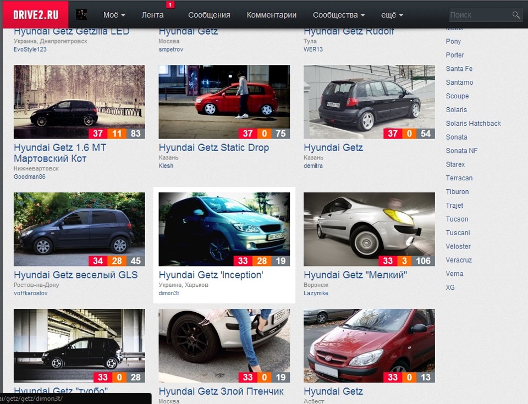Select Porter model in sidebar
The image size is (528, 404).
(x=455, y=55)
